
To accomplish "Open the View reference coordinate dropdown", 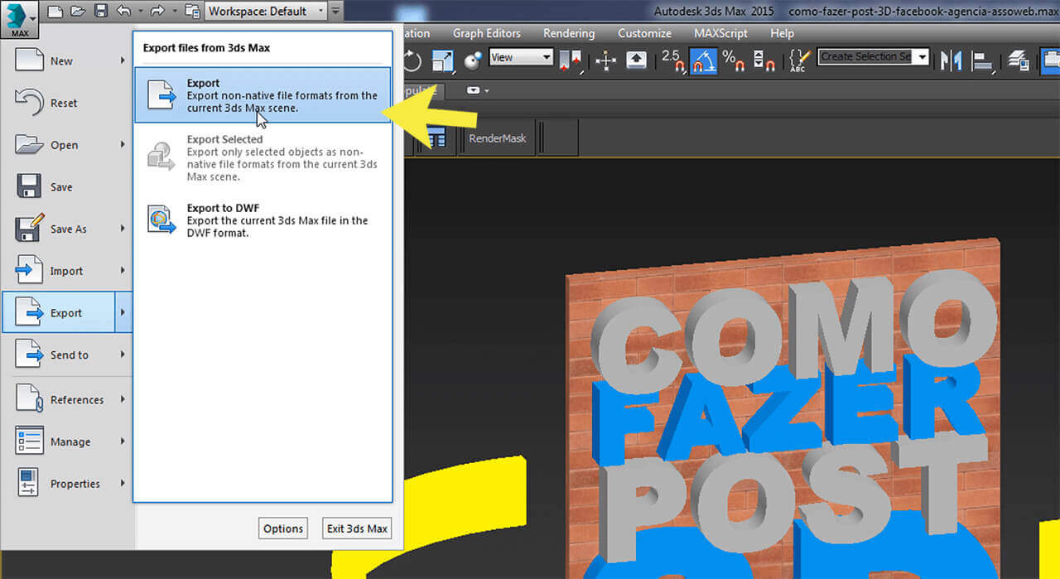I will [521, 57].
